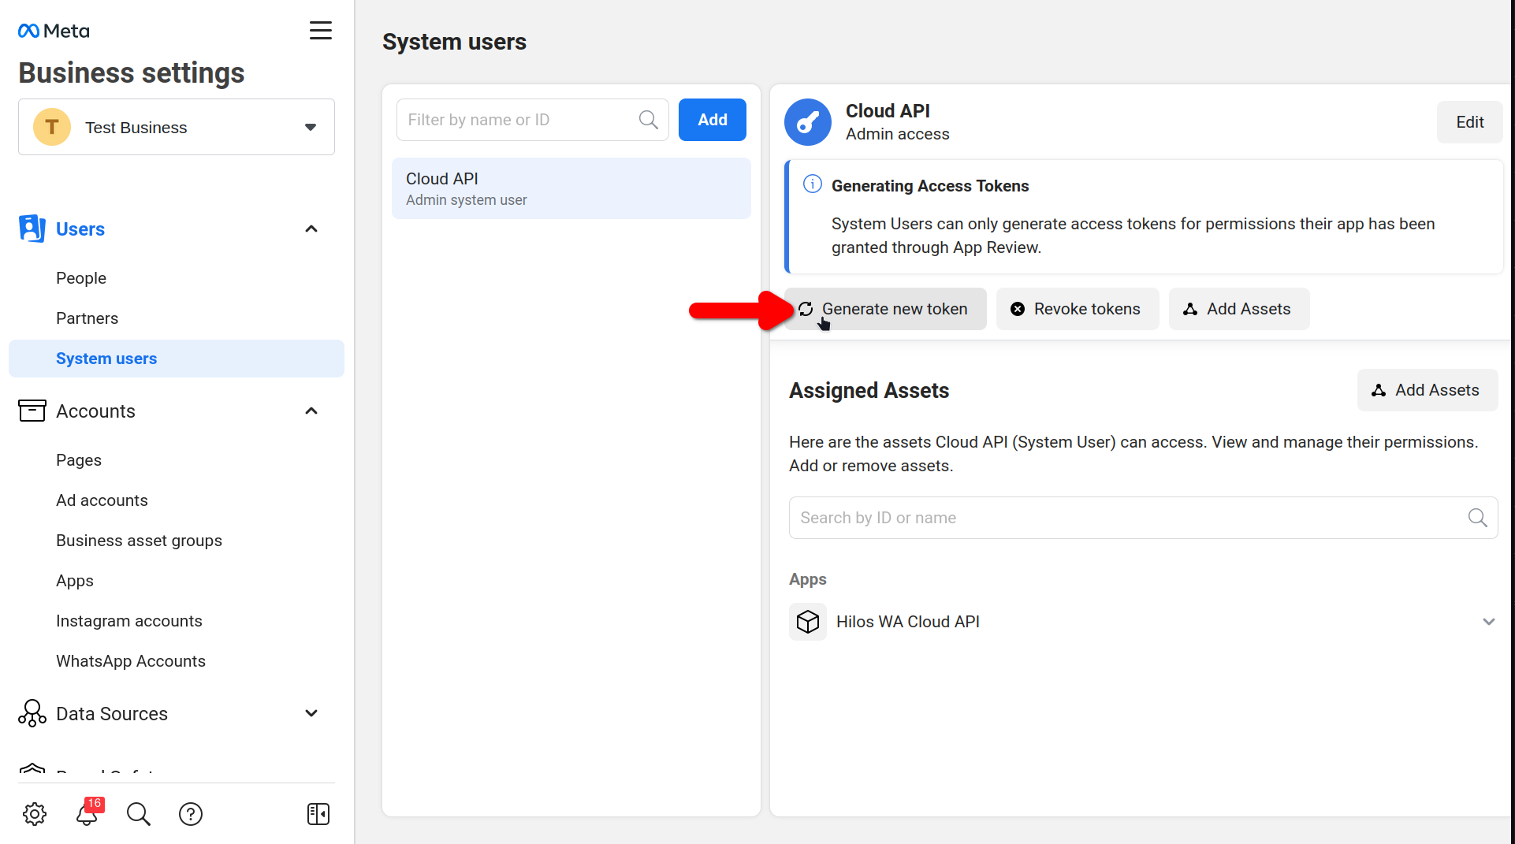Focus the Search by ID or name field
This screenshot has width=1515, height=844.
tap(1127, 518)
